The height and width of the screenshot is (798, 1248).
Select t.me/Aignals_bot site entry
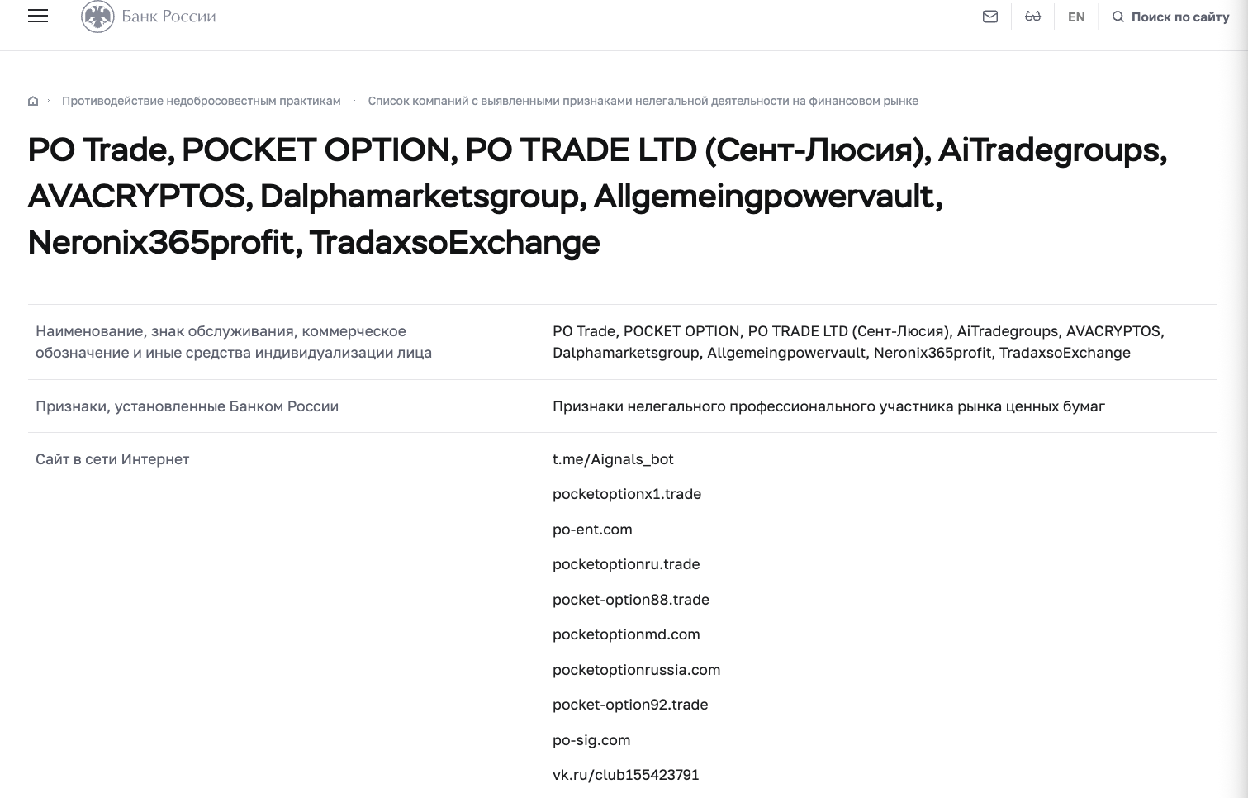pos(614,459)
